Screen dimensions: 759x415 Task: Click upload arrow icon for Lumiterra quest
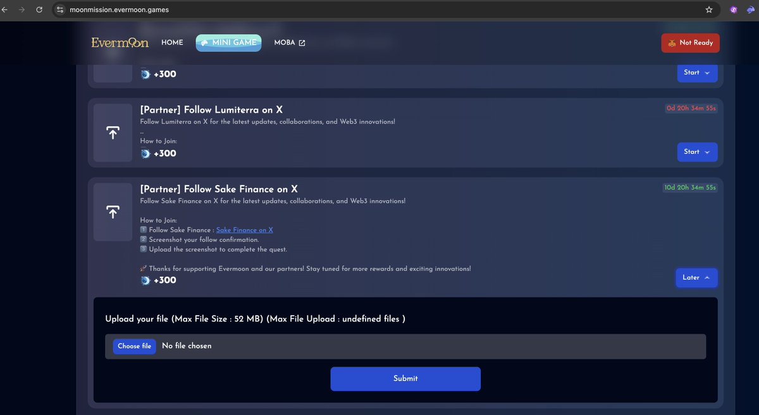[113, 133]
